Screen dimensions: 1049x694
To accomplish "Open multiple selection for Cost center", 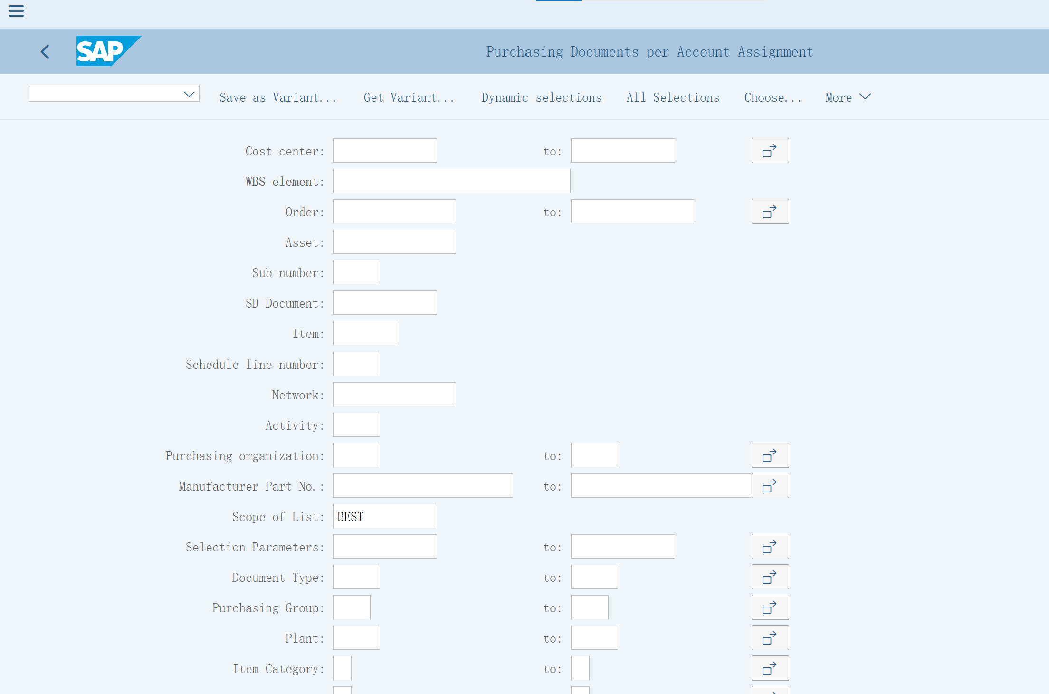I will (x=770, y=151).
